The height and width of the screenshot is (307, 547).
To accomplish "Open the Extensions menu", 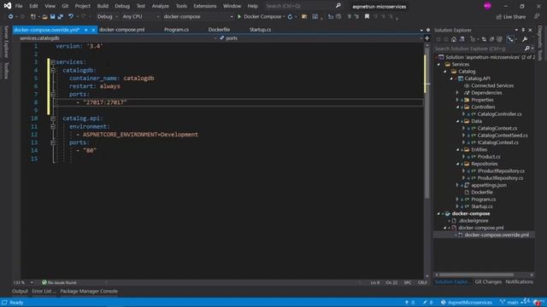I will coord(205,6).
